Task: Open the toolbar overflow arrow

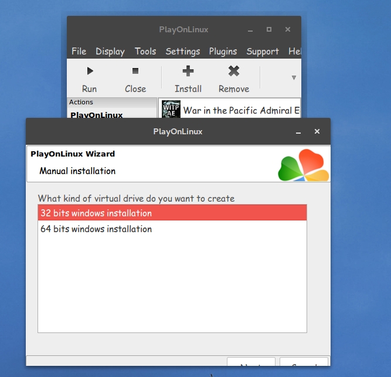Action: (x=294, y=78)
